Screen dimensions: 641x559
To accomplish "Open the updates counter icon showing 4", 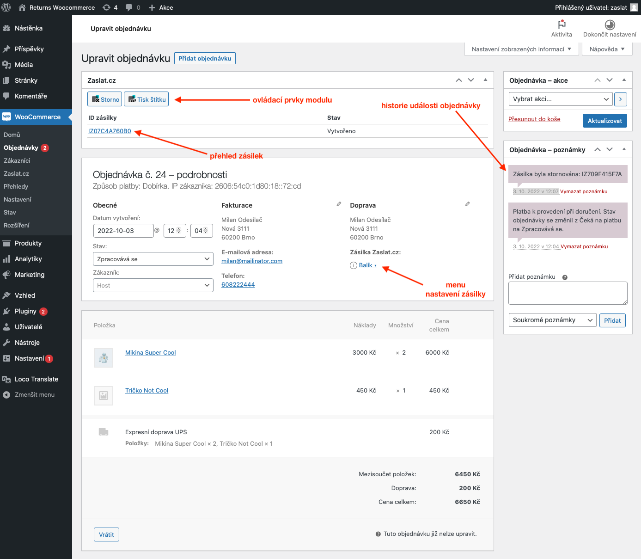I will [x=110, y=7].
